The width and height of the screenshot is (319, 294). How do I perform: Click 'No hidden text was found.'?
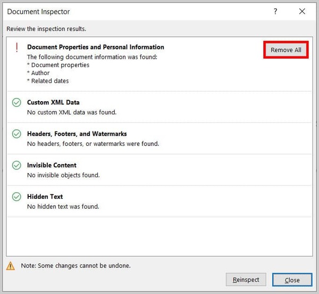63,207
